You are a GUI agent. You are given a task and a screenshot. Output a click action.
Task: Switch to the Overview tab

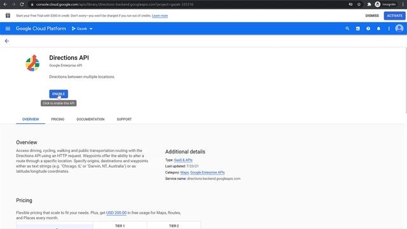pos(31,119)
